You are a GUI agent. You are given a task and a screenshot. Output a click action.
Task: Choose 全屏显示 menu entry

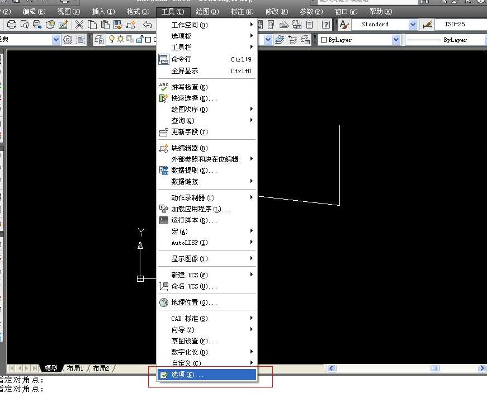(x=207, y=71)
